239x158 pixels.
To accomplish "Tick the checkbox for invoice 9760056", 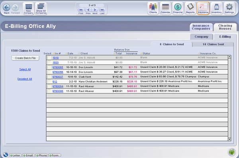I will (49, 72).
